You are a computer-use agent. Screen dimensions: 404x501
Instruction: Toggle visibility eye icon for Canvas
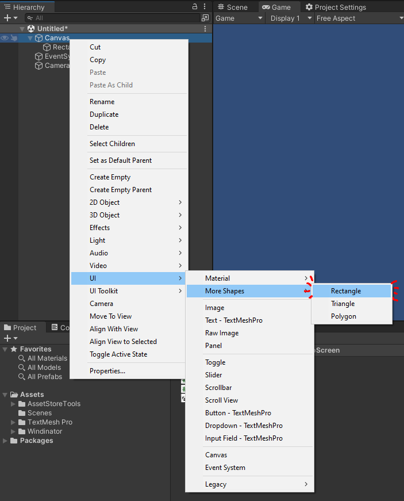pyautogui.click(x=5, y=38)
